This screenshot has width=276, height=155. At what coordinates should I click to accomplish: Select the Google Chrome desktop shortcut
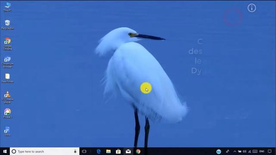click(7, 44)
